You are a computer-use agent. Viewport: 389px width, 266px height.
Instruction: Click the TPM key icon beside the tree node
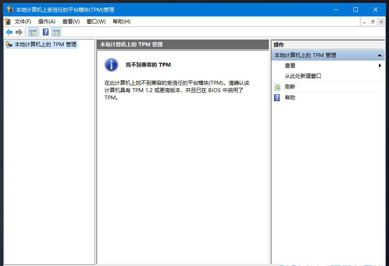pos(8,44)
